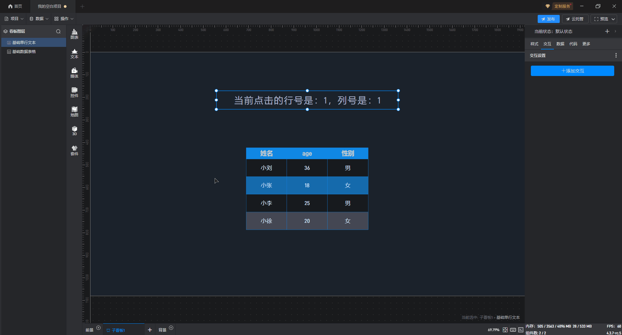
Task: Open the 控件 controls components panel
Action: tap(74, 92)
